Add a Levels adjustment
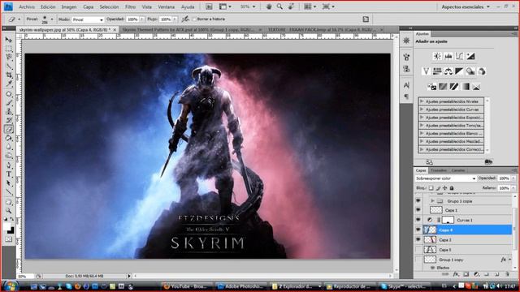The height and width of the screenshot is (292, 520). pos(448,56)
